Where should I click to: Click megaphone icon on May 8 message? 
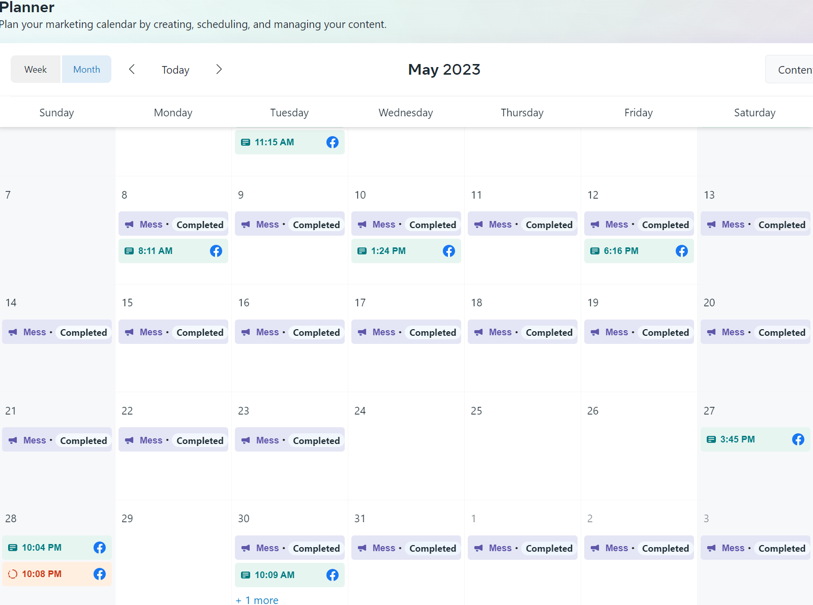tap(130, 225)
